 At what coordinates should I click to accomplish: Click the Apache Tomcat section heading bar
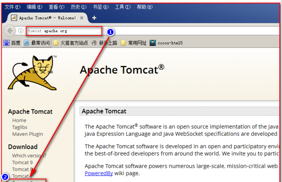click(179, 111)
